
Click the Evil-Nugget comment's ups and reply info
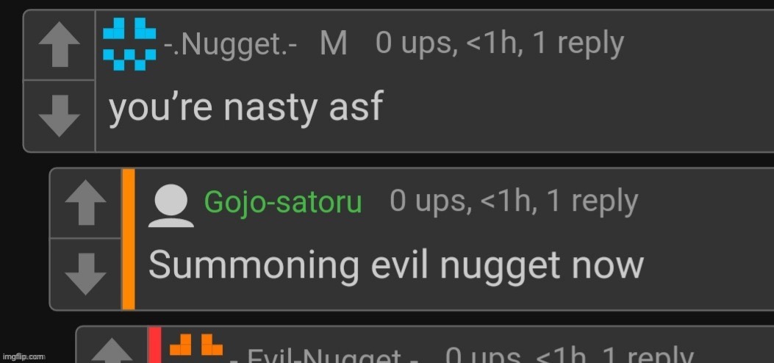pos(570,355)
